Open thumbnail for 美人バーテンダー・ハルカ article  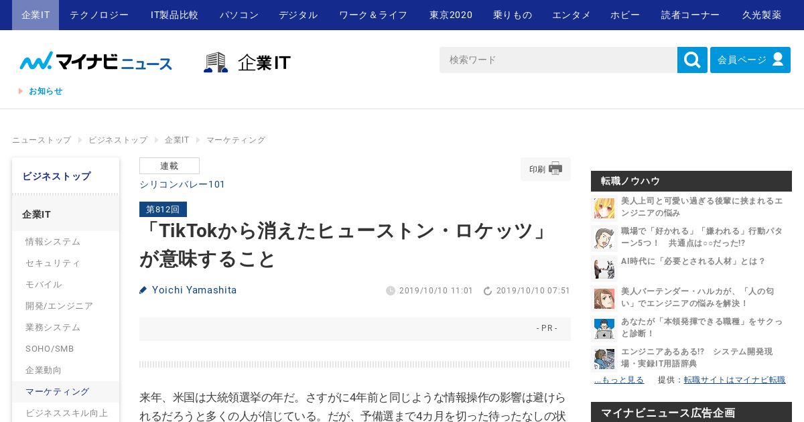coord(604,298)
